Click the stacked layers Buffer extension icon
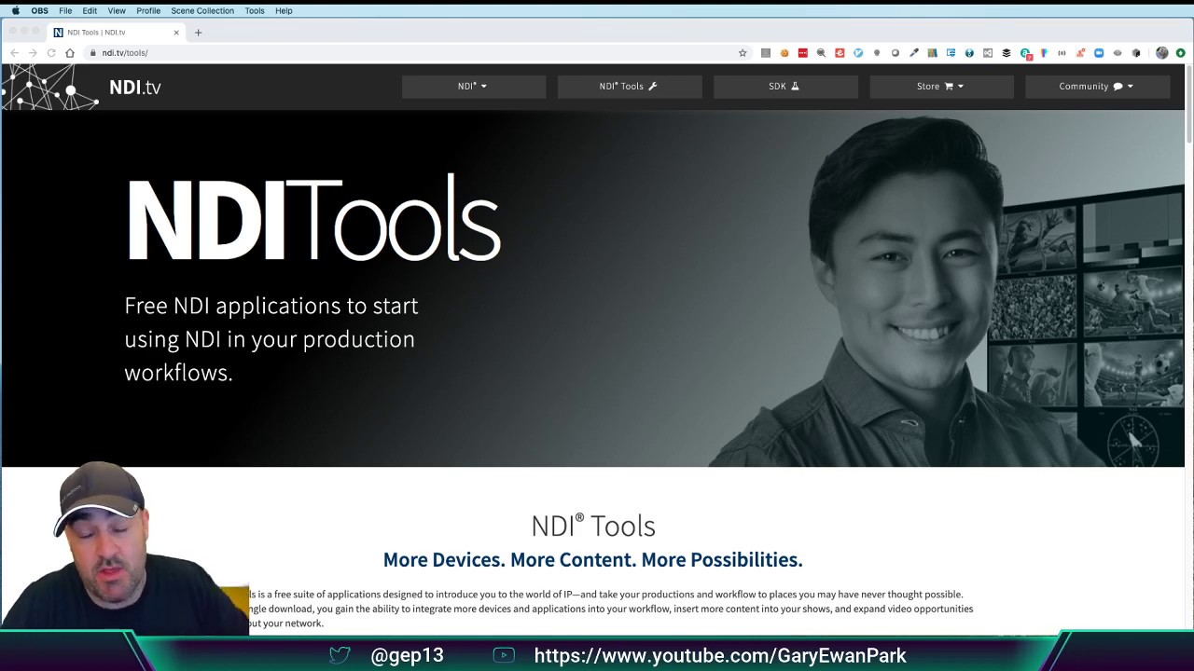The width and height of the screenshot is (1194, 671). [x=1006, y=53]
